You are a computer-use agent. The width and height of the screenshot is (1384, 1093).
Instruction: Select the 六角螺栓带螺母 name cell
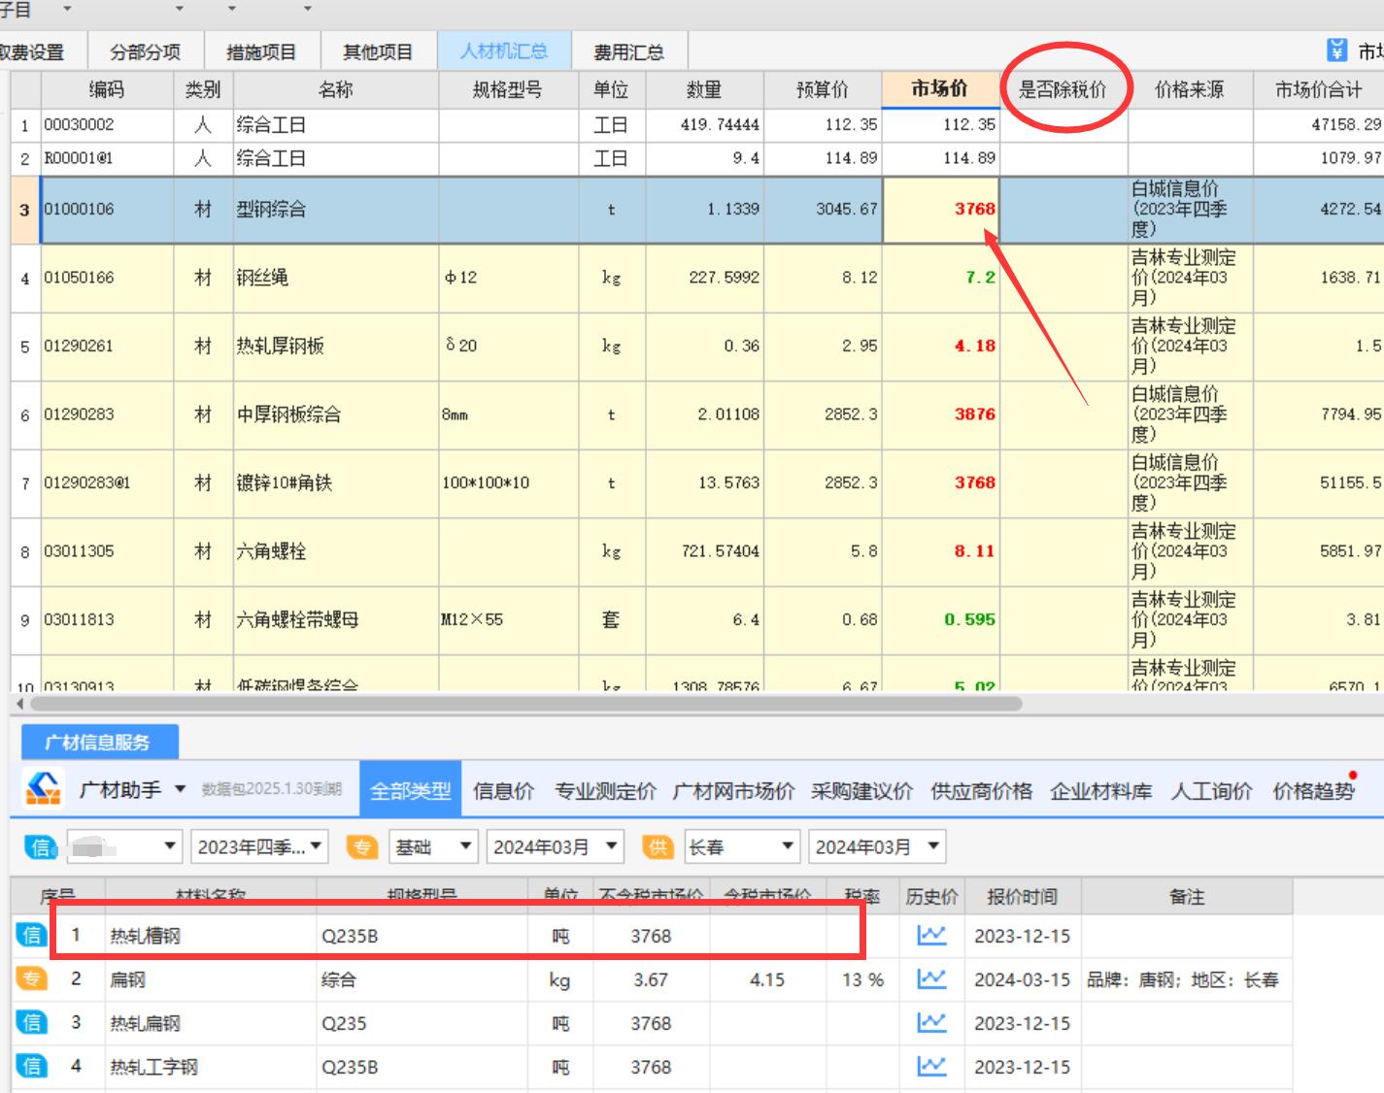click(x=336, y=619)
